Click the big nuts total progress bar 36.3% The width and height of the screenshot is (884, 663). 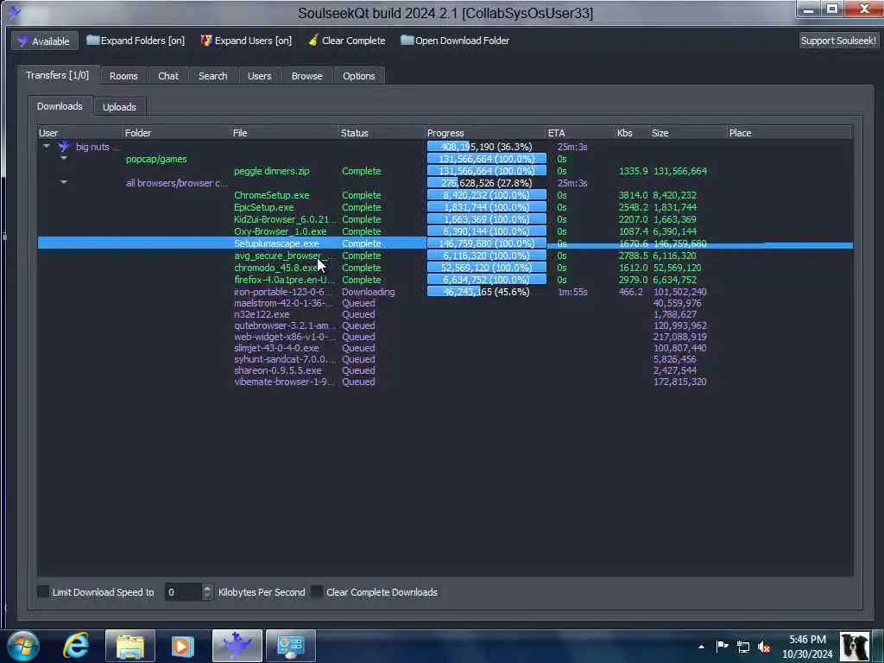pyautogui.click(x=487, y=147)
